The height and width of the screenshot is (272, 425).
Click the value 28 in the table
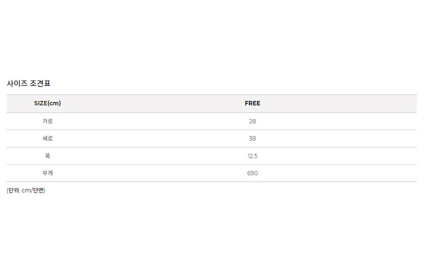click(x=252, y=121)
